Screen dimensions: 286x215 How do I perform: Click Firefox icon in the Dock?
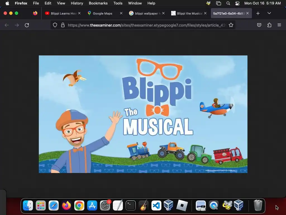click(x=66, y=205)
